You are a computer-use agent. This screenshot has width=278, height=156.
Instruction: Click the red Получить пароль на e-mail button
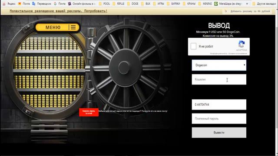(x=89, y=112)
